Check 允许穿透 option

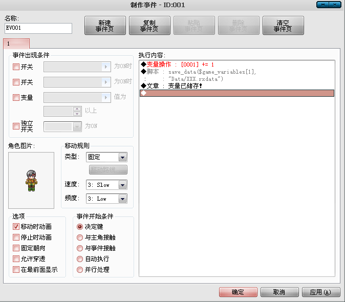click(x=16, y=258)
